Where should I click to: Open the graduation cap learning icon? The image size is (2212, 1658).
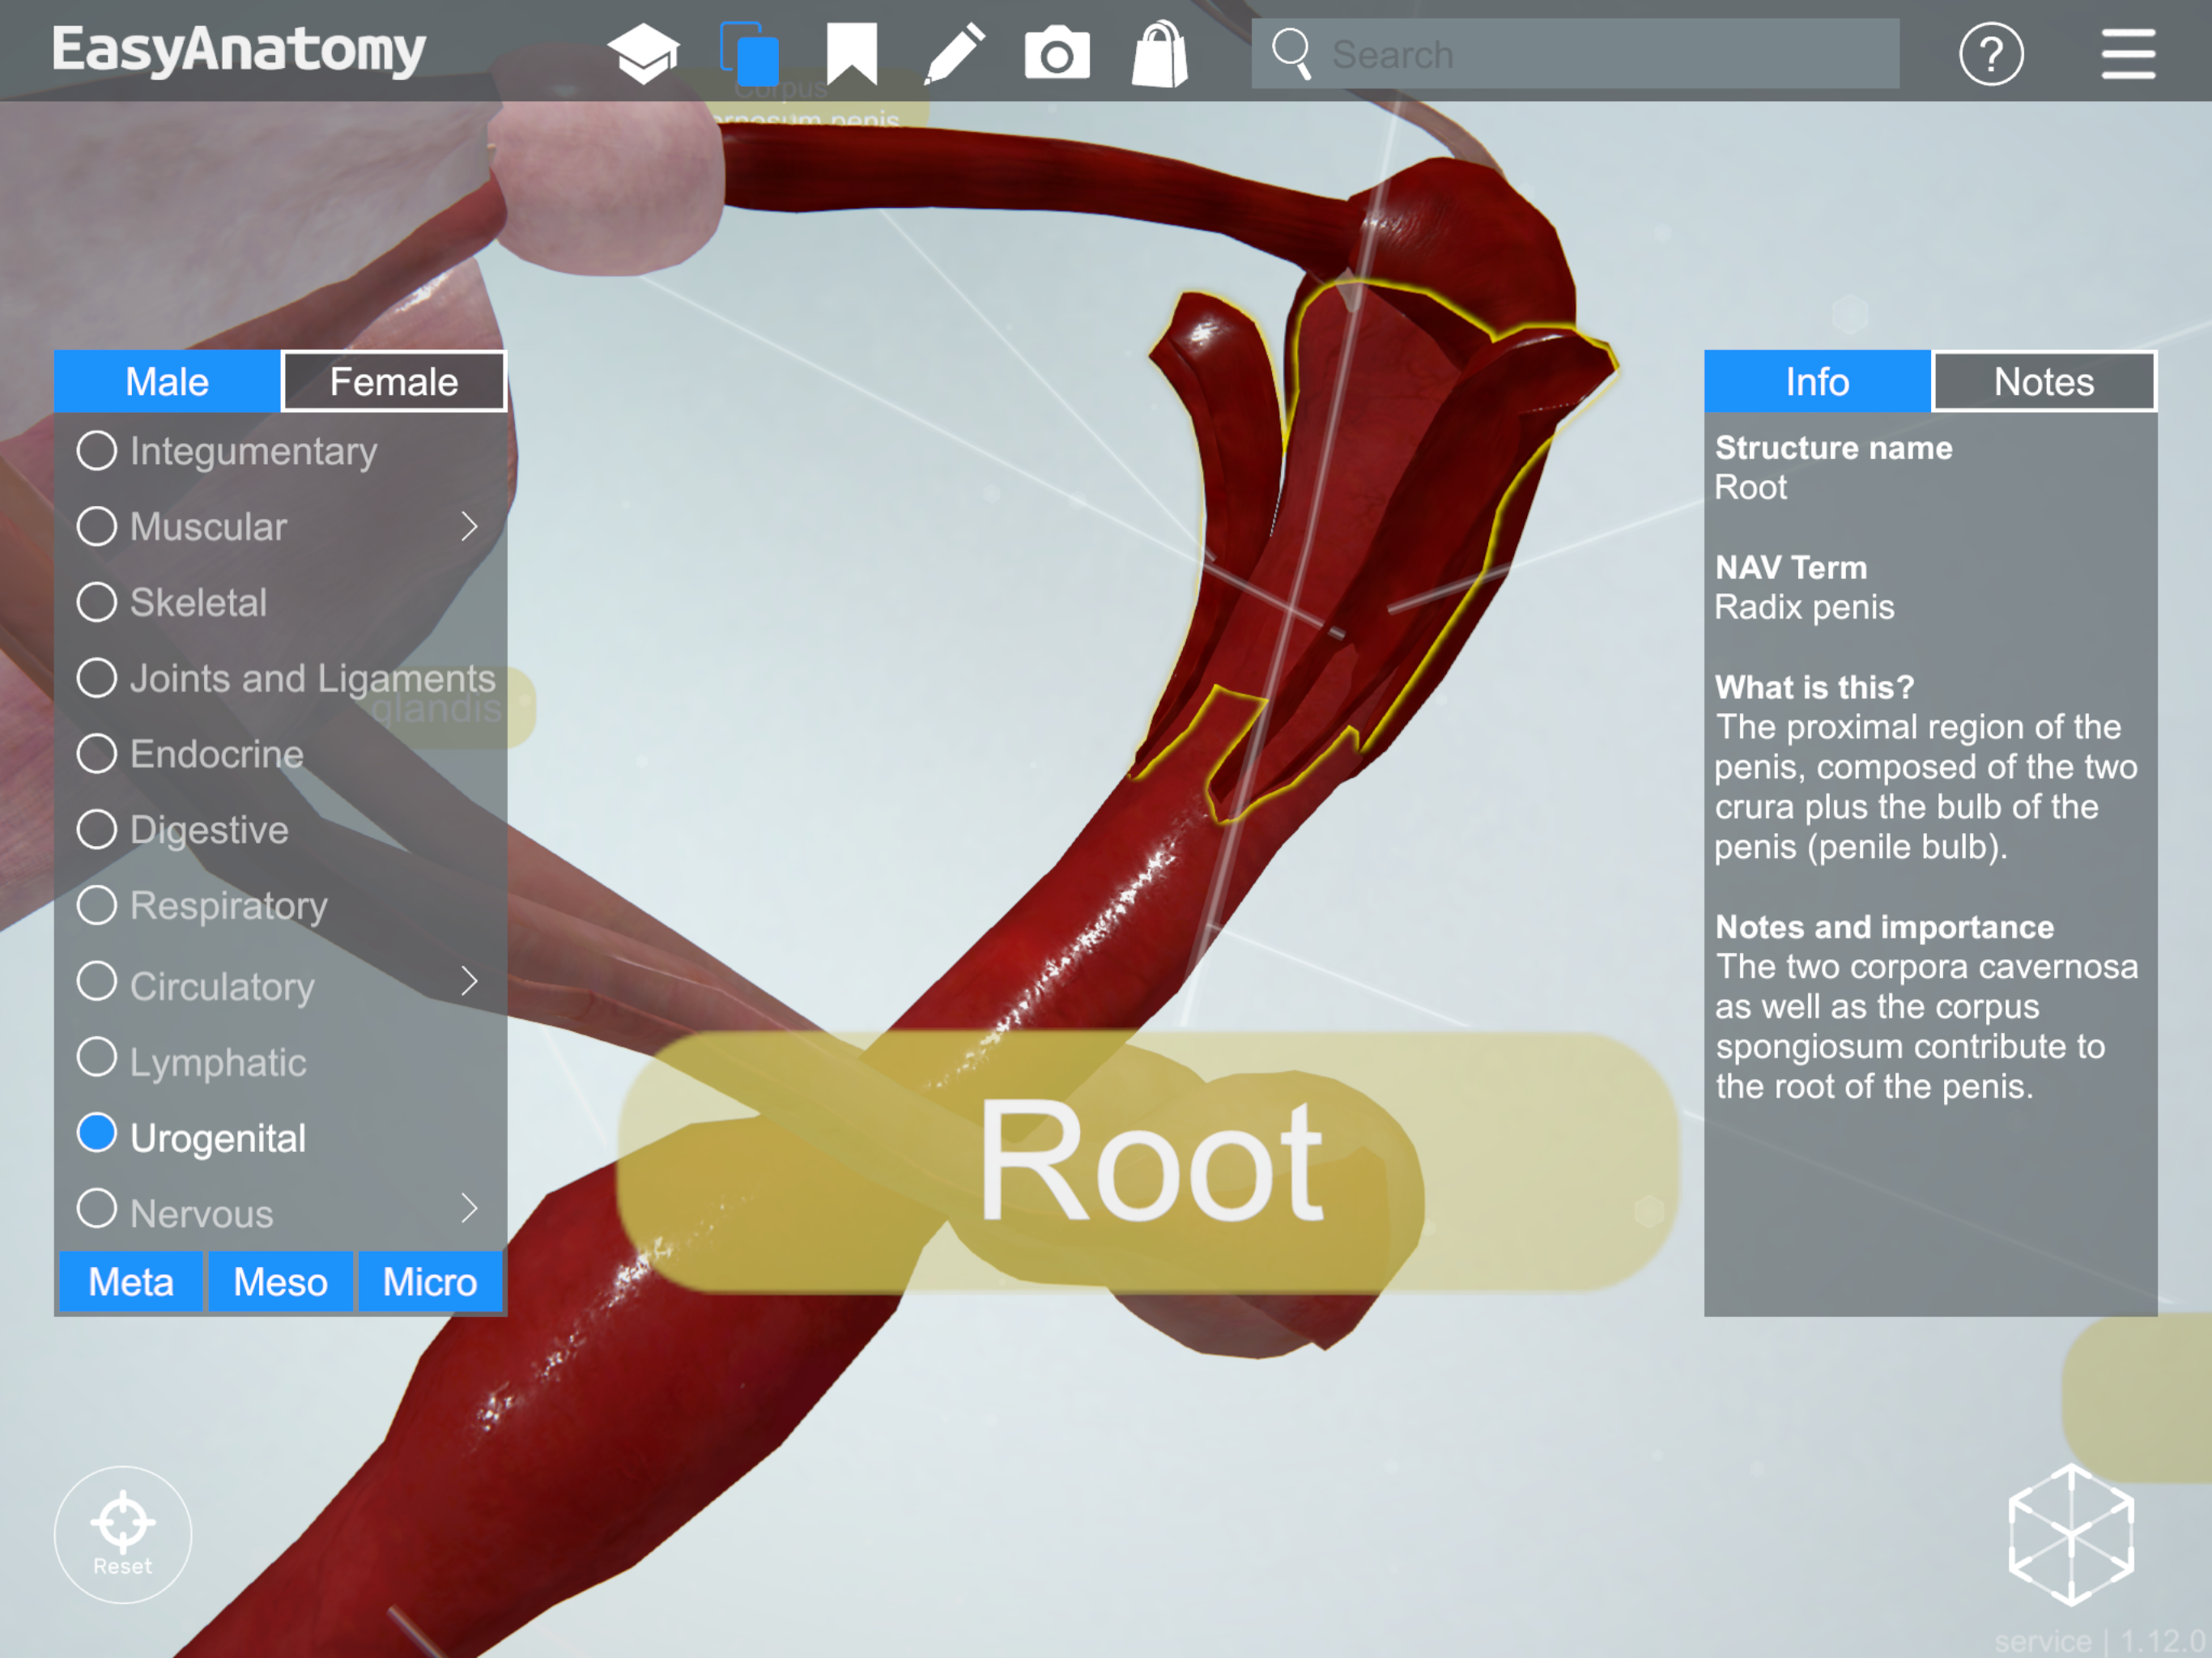tap(643, 53)
